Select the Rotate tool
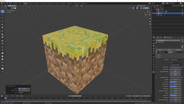 [x=3, y=21]
